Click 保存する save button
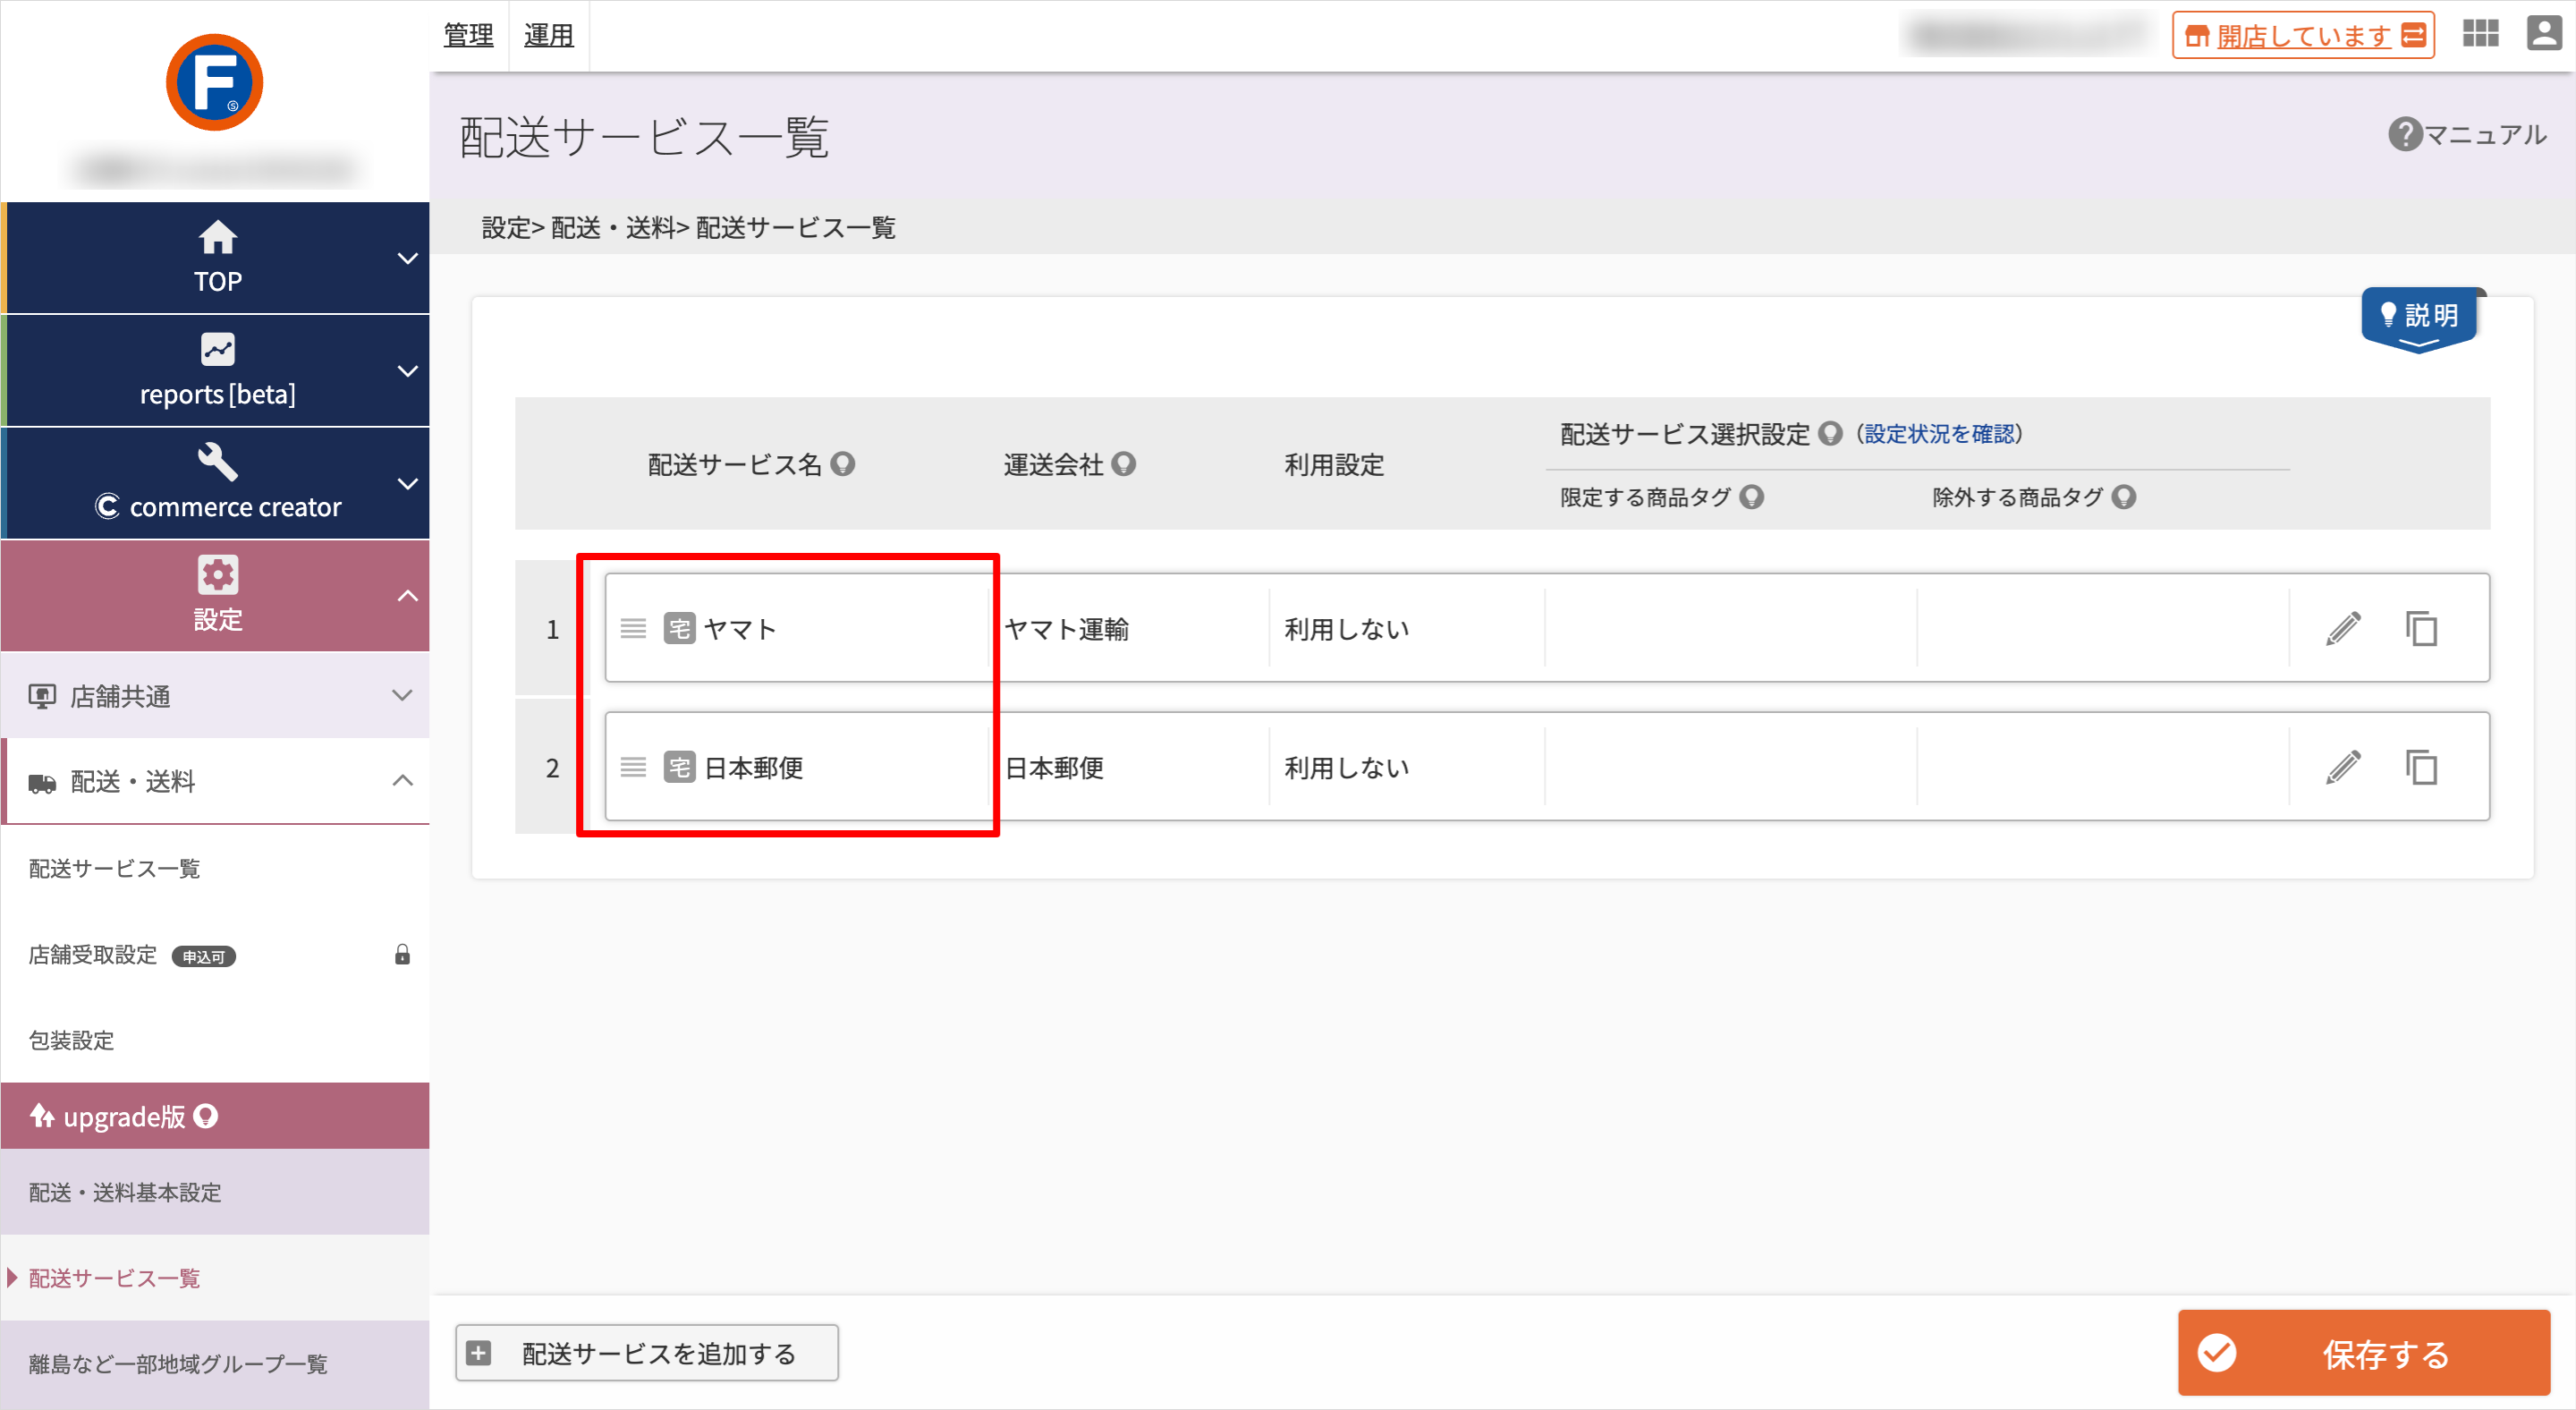The height and width of the screenshot is (1410, 2576). 2364,1353
